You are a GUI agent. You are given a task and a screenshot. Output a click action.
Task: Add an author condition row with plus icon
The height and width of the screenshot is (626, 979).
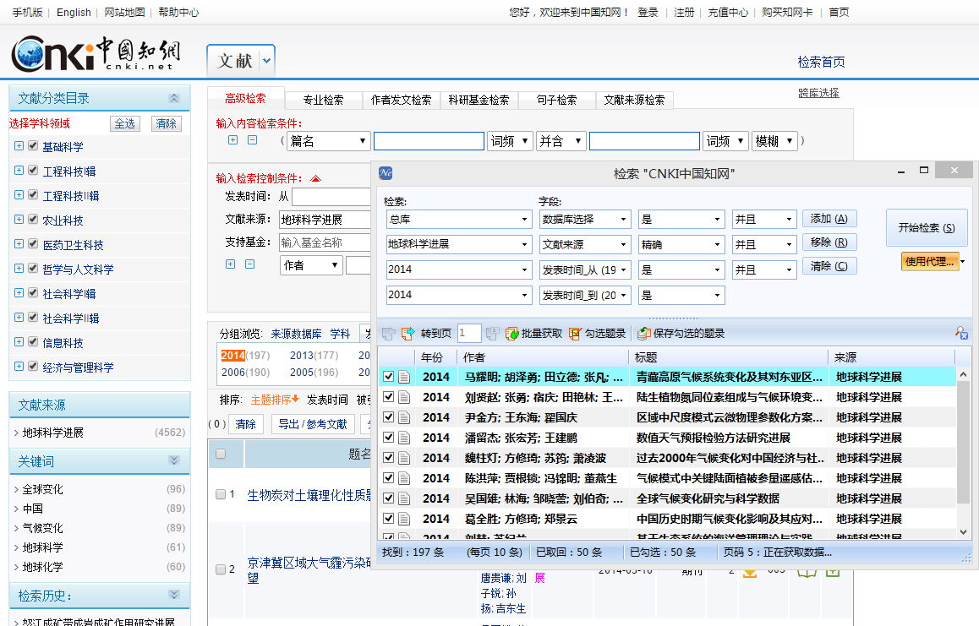click(231, 264)
